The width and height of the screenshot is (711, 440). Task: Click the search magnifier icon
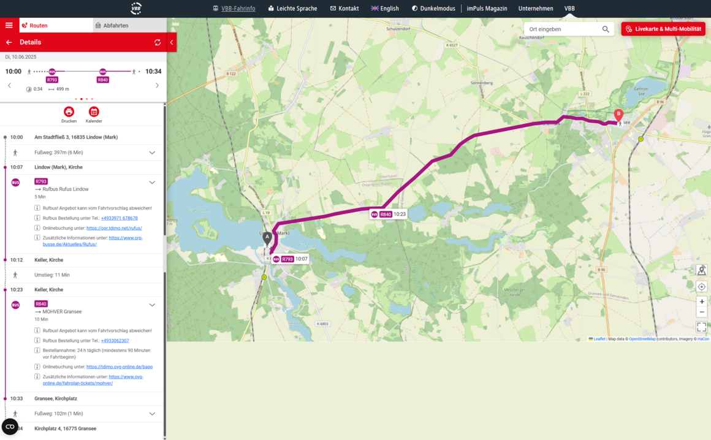coord(606,29)
